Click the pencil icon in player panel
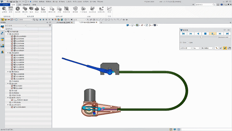 pyautogui.click(x=217, y=48)
